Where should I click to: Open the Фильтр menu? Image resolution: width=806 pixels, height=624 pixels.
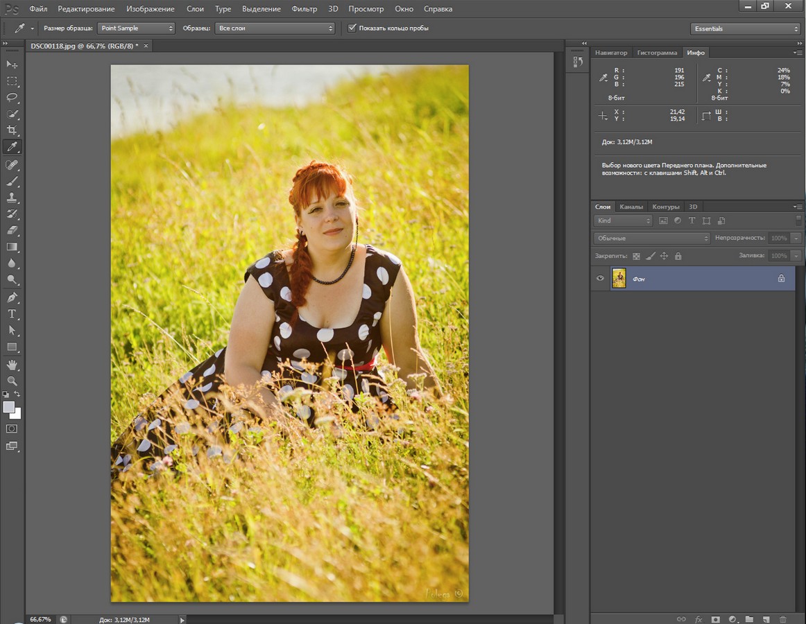[x=304, y=9]
